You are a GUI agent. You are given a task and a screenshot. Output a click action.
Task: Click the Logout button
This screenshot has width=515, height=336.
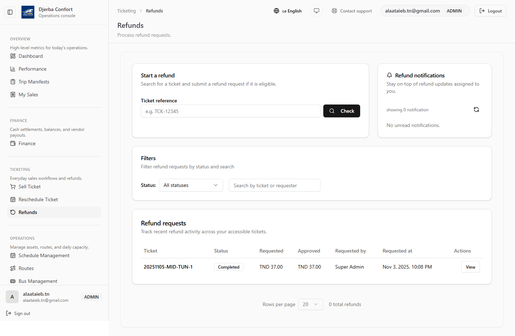(490, 11)
